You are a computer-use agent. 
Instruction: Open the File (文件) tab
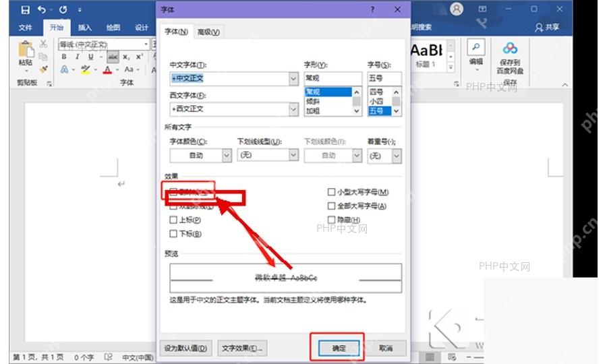(25, 28)
